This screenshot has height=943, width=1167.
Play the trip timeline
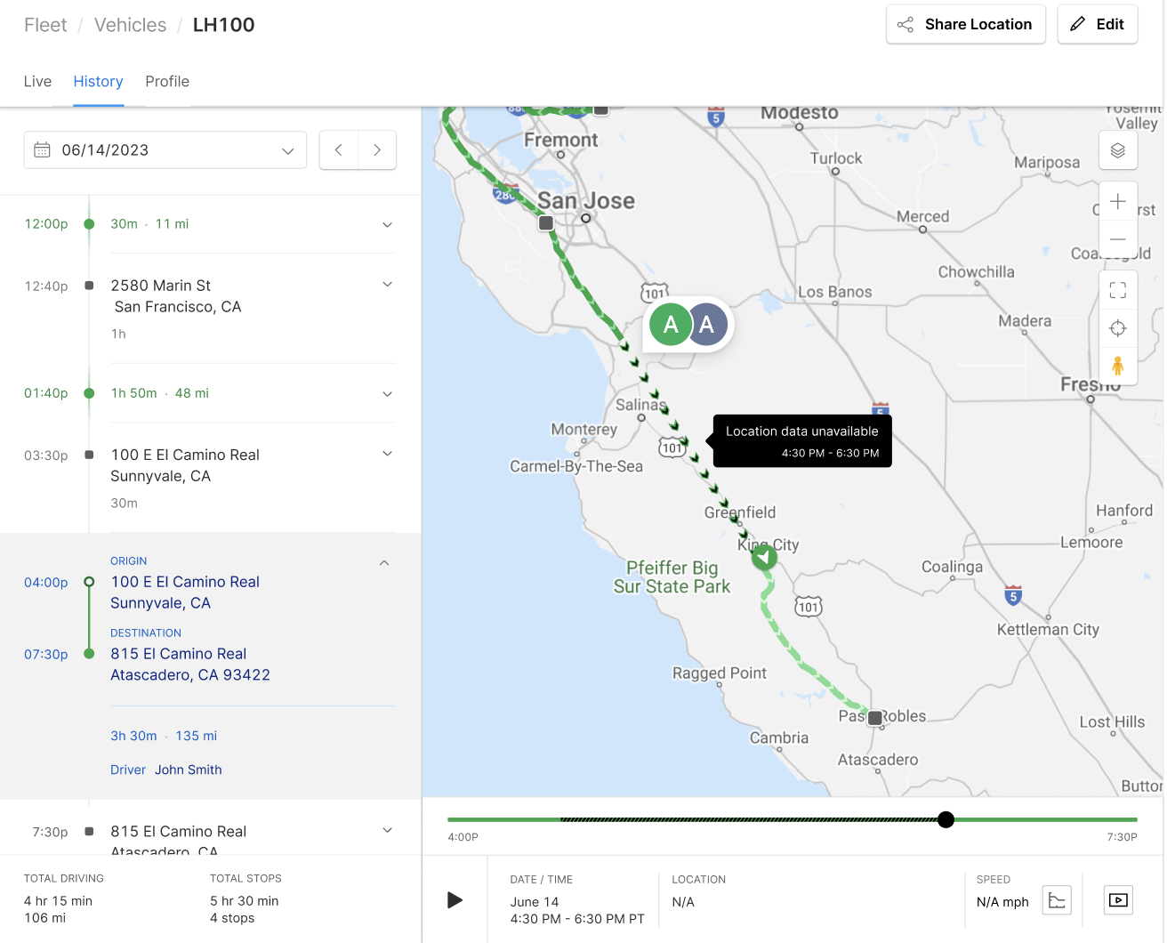click(x=455, y=900)
